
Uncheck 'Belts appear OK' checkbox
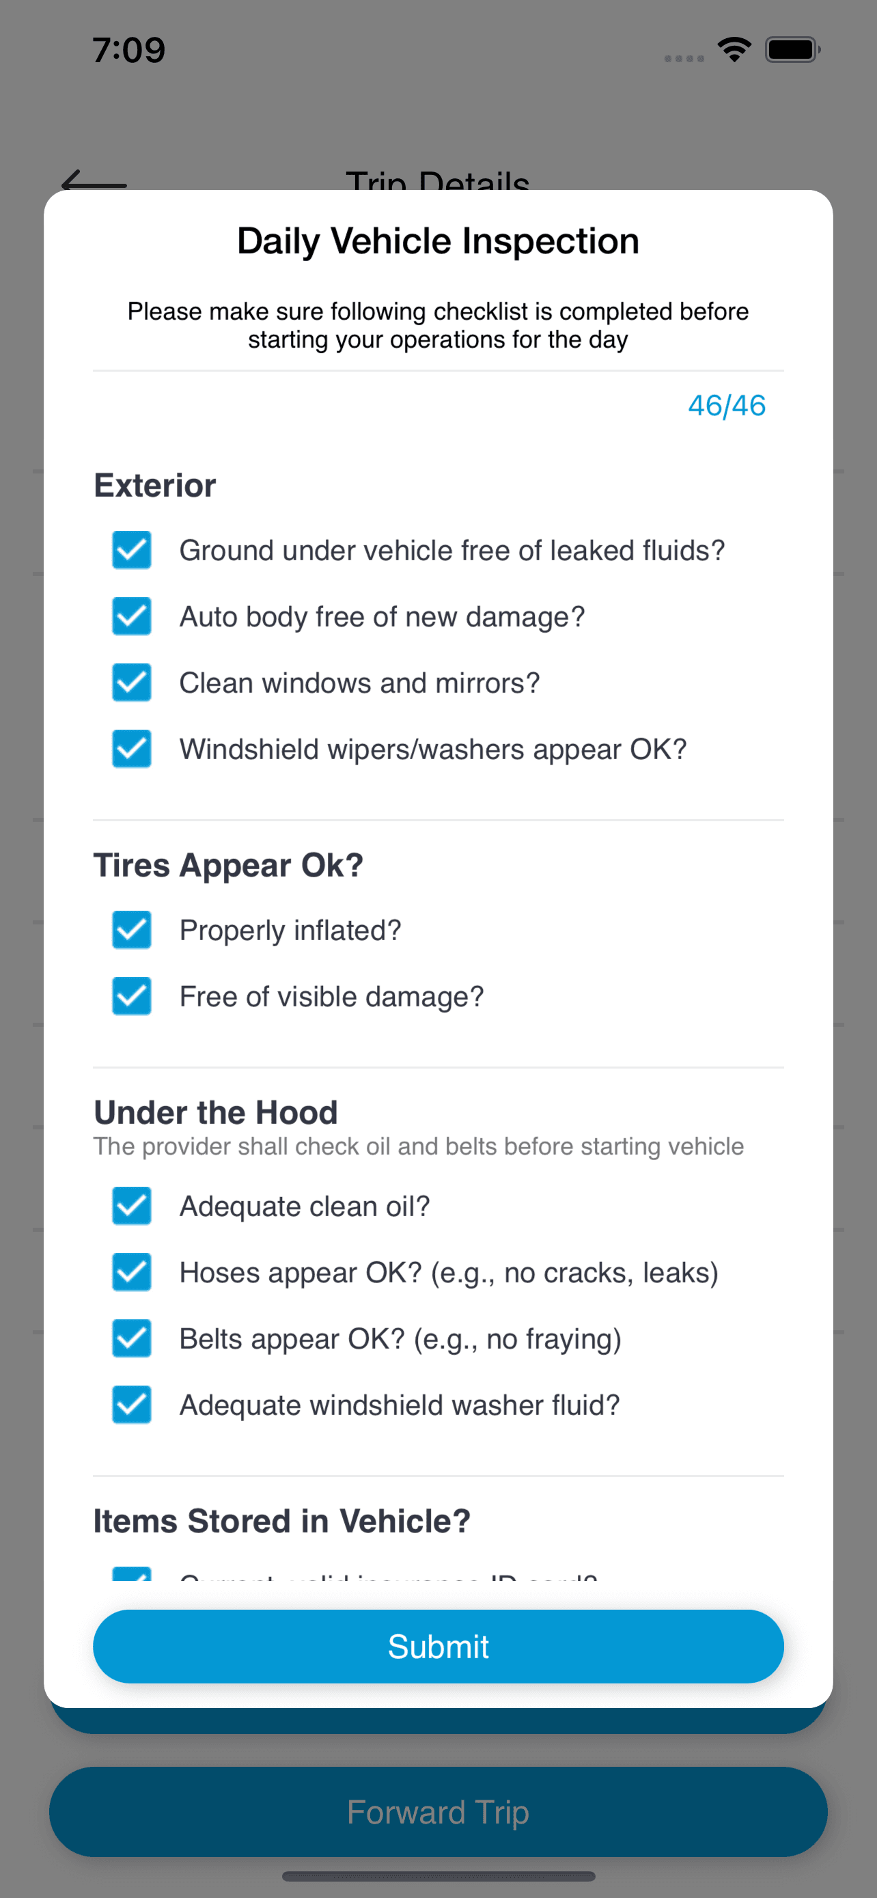(x=132, y=1340)
